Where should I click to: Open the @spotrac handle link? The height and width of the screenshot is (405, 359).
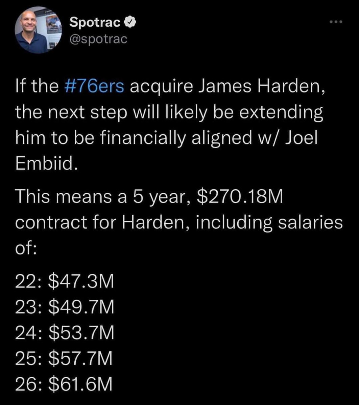click(x=98, y=39)
